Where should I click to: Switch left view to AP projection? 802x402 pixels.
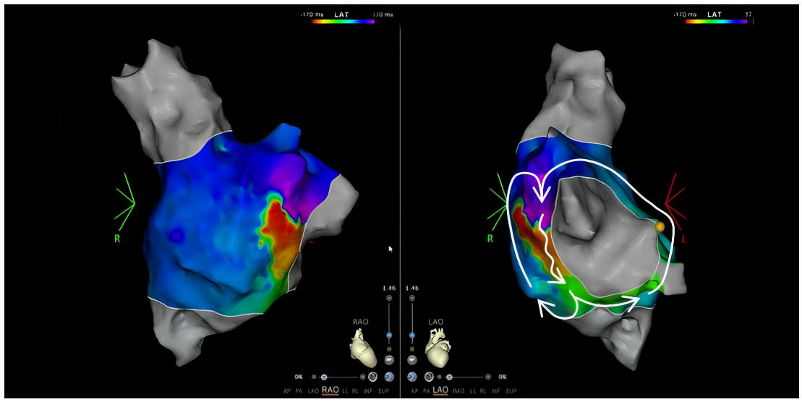coord(290,390)
